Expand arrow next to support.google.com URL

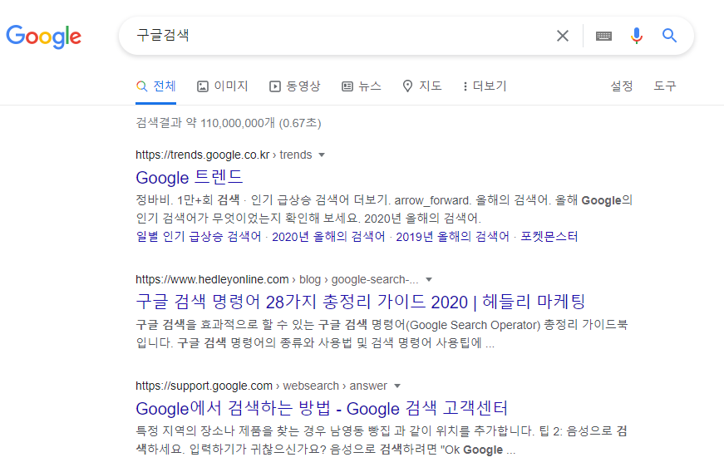[x=397, y=386]
